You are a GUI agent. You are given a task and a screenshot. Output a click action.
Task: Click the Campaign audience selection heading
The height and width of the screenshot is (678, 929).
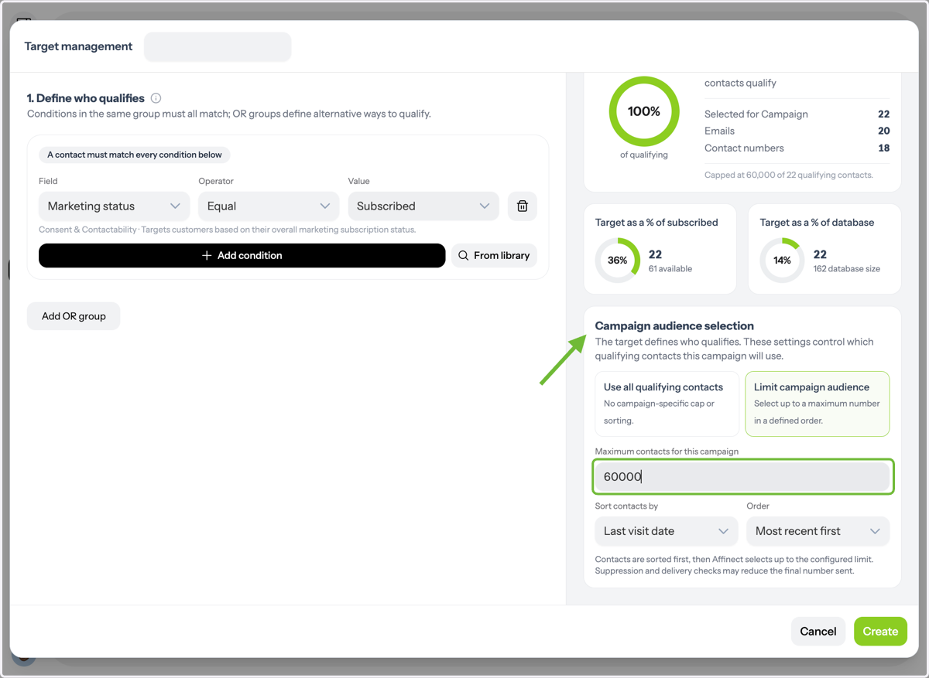pos(674,326)
